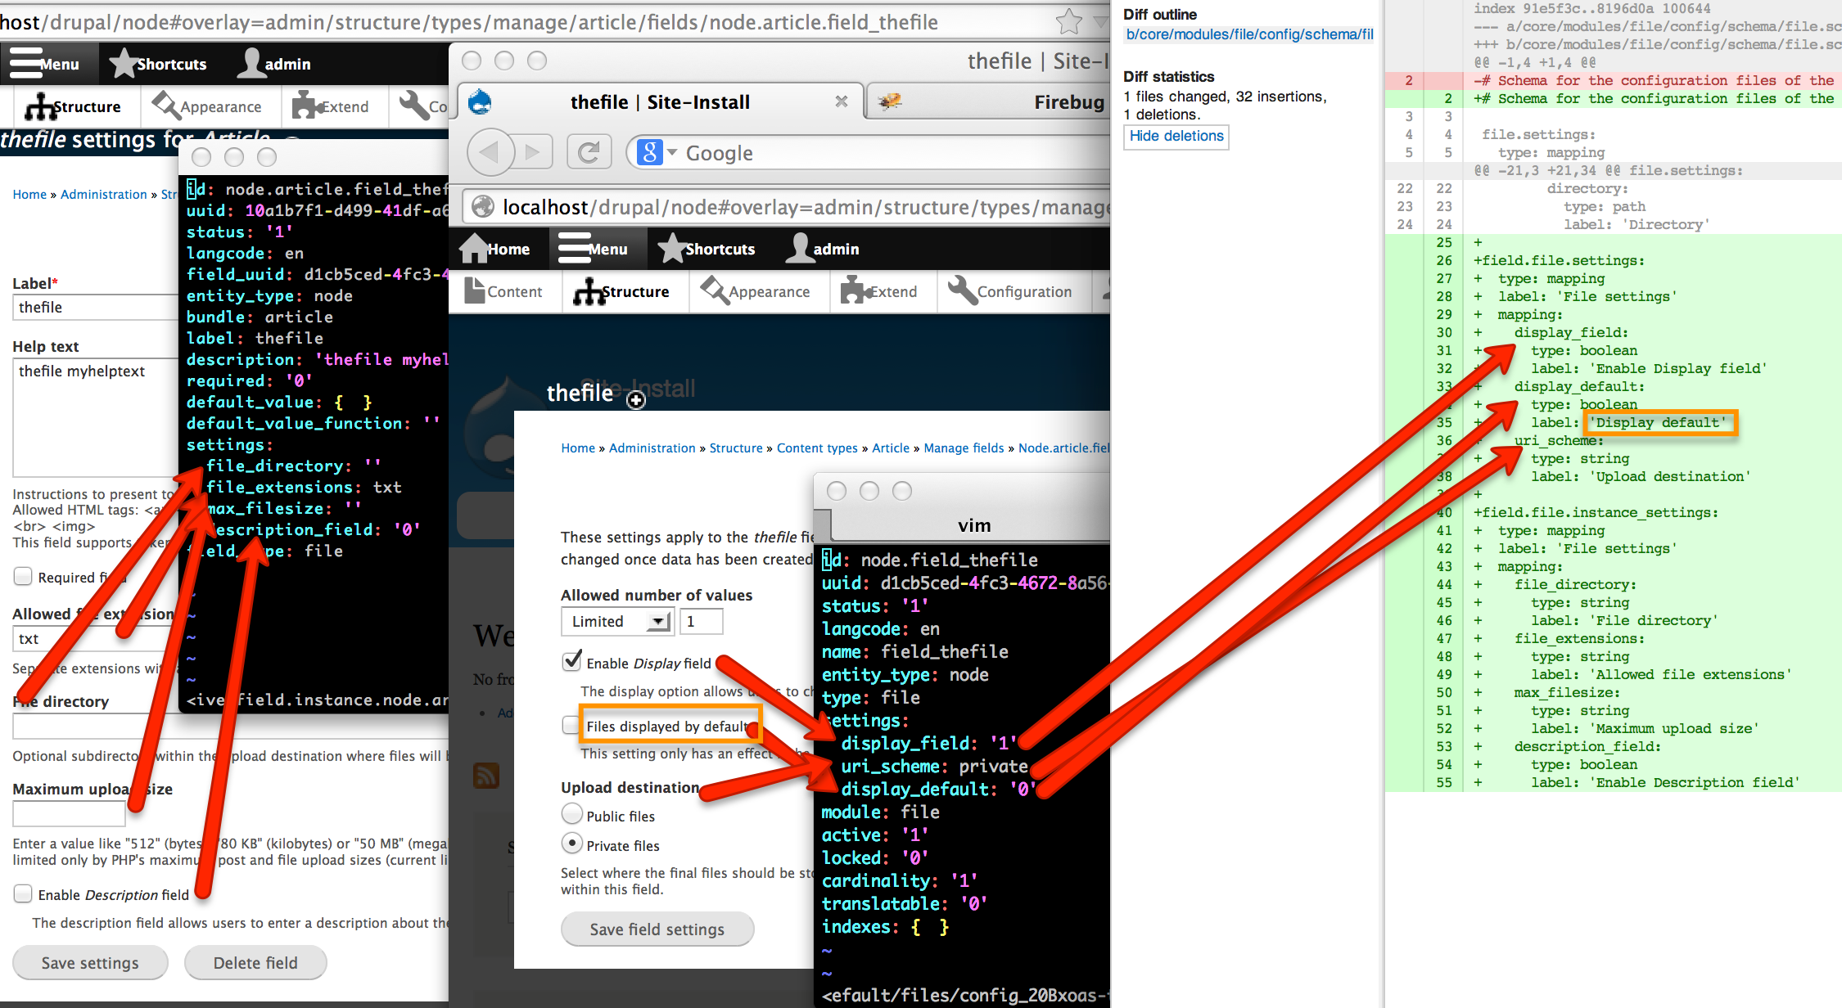Click Home in the front Drupal toolbar
Screen dimensions: 1842x1008
494,249
